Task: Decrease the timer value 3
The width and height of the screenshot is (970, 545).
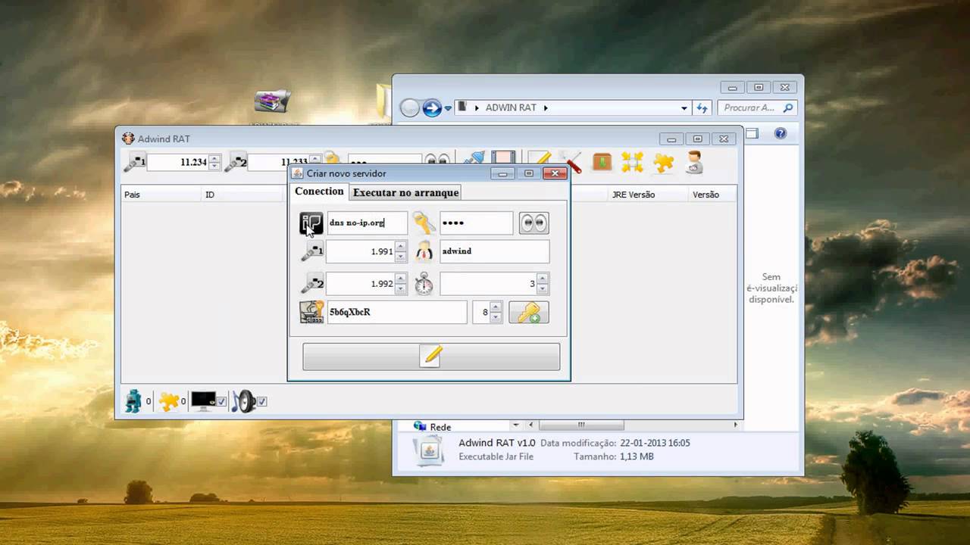Action: [543, 289]
